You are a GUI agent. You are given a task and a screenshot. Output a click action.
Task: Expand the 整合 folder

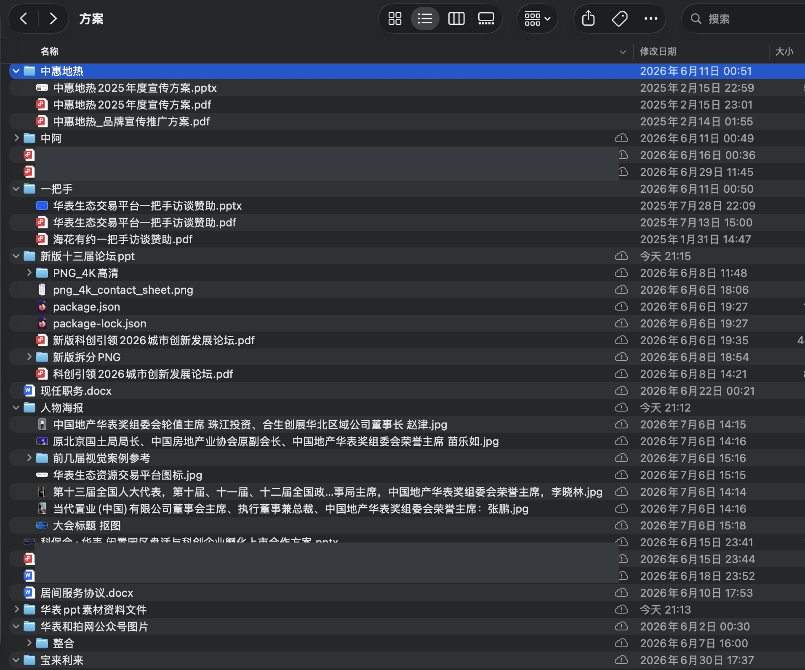tap(29, 643)
